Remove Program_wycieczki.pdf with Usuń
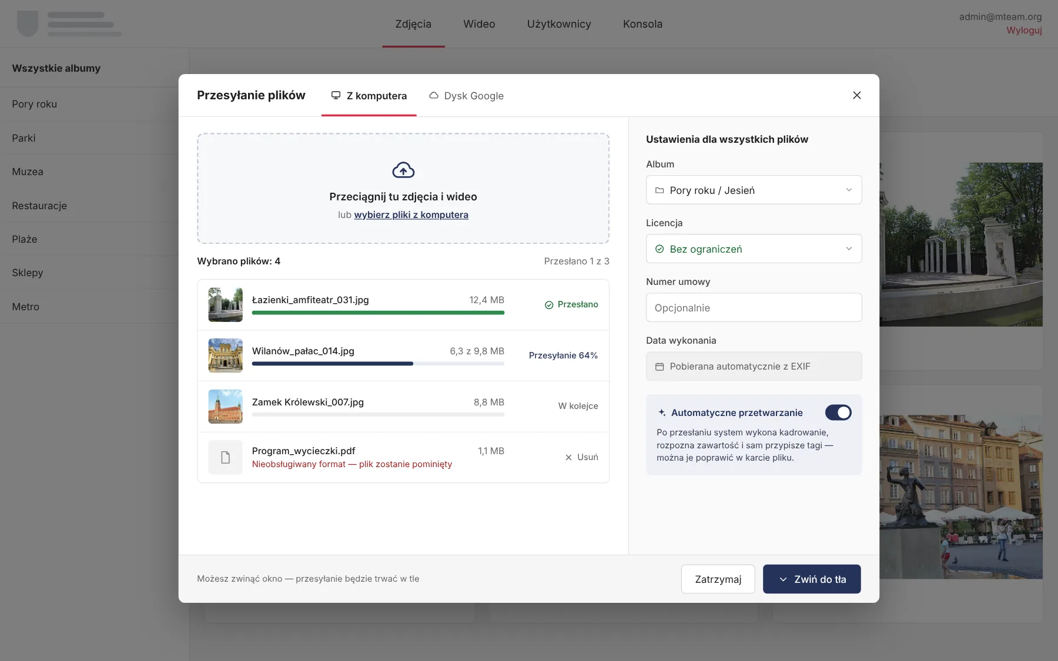This screenshot has width=1058, height=661. [x=581, y=457]
